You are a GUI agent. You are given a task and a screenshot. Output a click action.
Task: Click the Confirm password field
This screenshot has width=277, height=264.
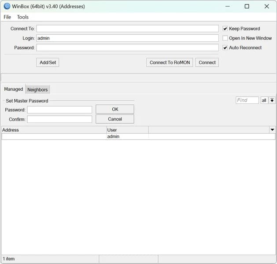59,119
